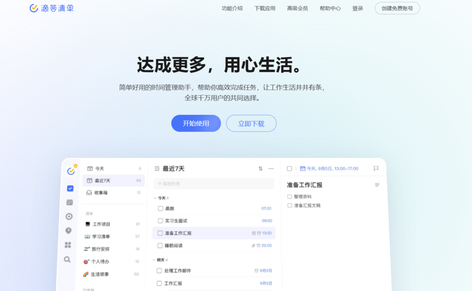Open the four-square matrix icon in sidebar

click(68, 245)
